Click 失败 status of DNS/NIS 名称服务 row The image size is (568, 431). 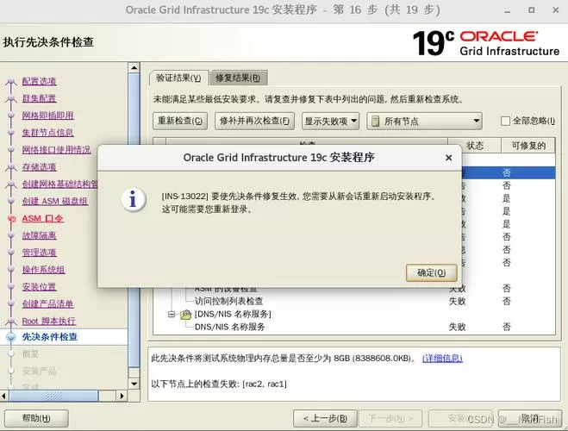point(457,327)
